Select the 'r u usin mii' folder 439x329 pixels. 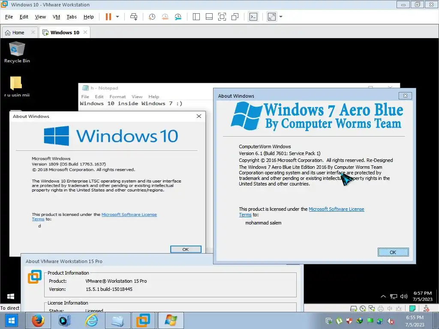pos(17,87)
